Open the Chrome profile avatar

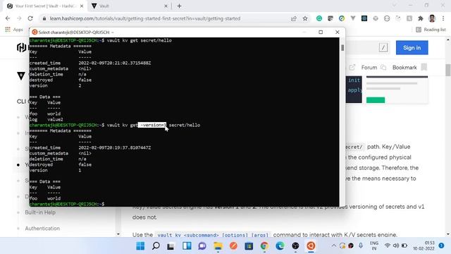pos(432,18)
